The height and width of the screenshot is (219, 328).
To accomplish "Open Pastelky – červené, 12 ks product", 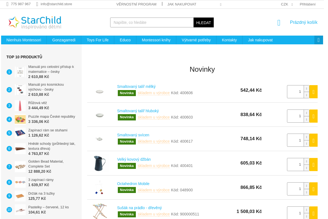I will 49,207.
